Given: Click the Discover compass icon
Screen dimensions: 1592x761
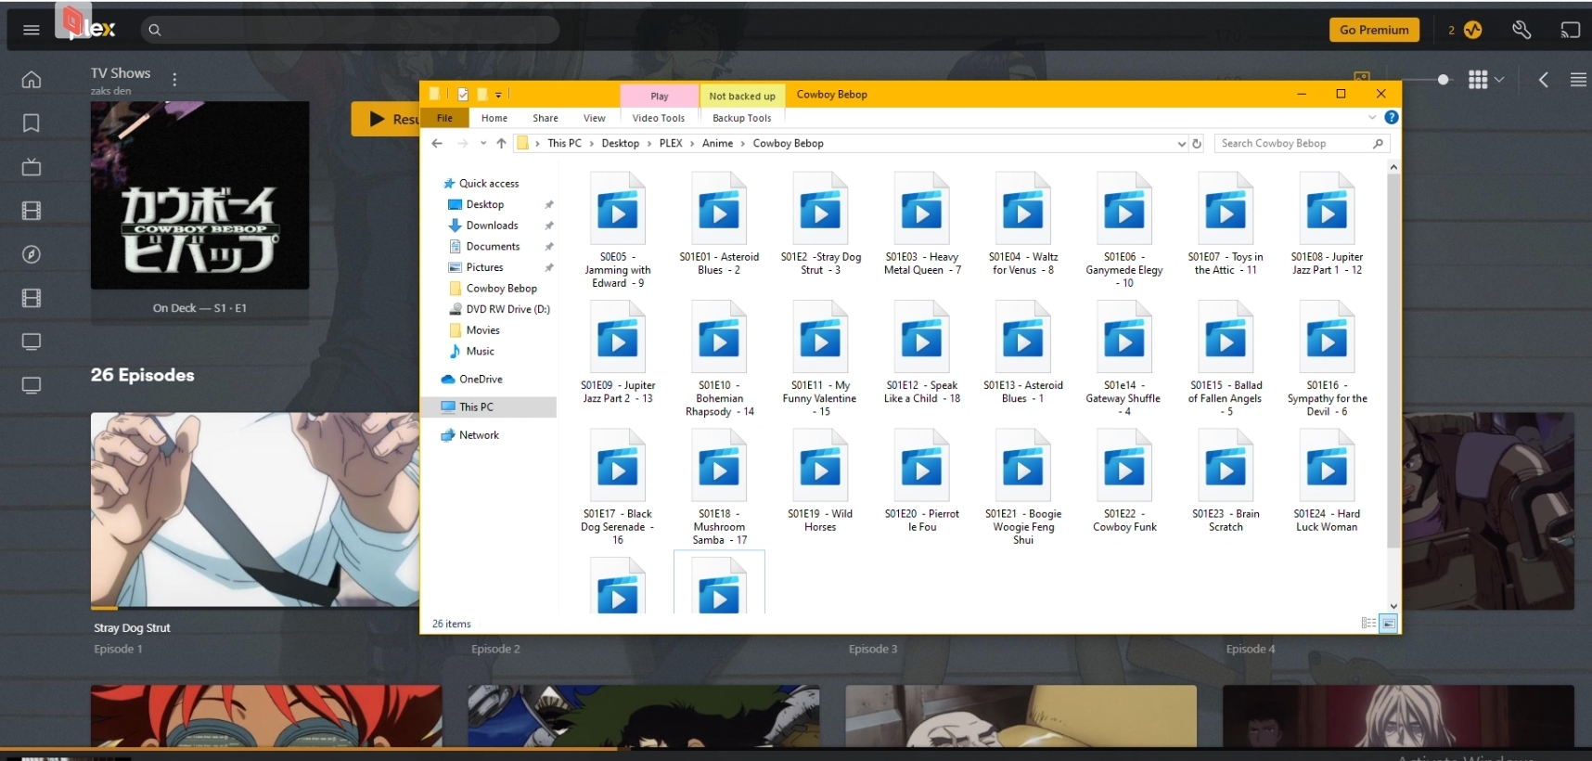Looking at the screenshot, I should pos(32,254).
